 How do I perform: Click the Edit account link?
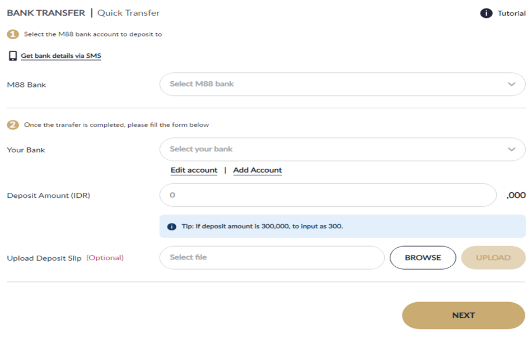coord(194,170)
